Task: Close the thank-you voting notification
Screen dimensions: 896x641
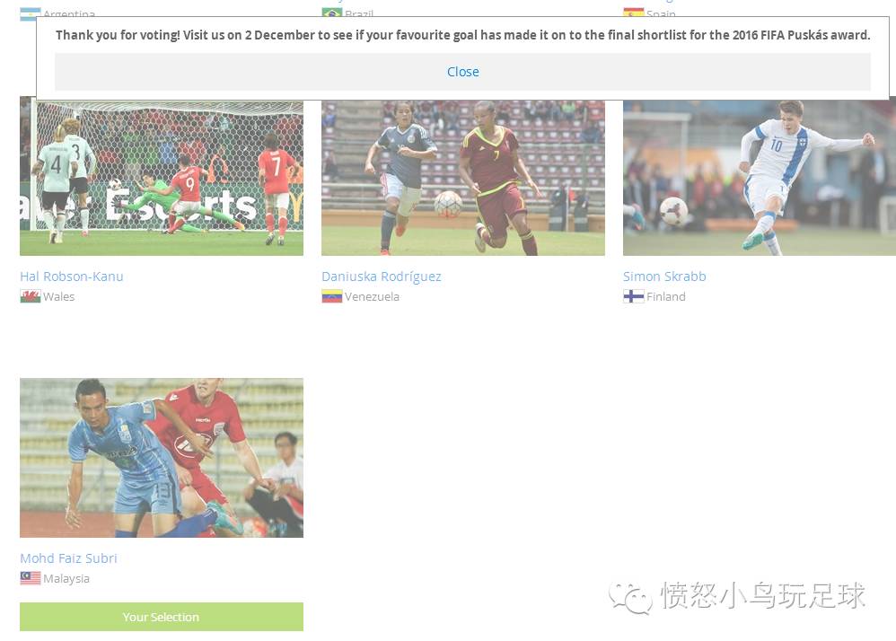Action: [x=462, y=72]
